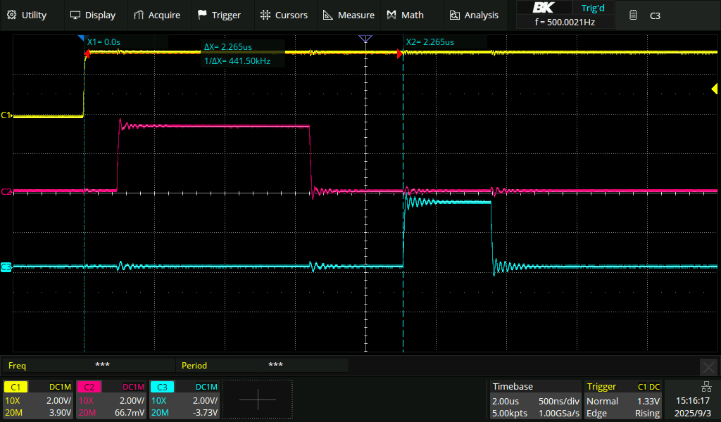Image resolution: width=721 pixels, height=422 pixels.
Task: Click the Display monitor icon
Action: 75,15
